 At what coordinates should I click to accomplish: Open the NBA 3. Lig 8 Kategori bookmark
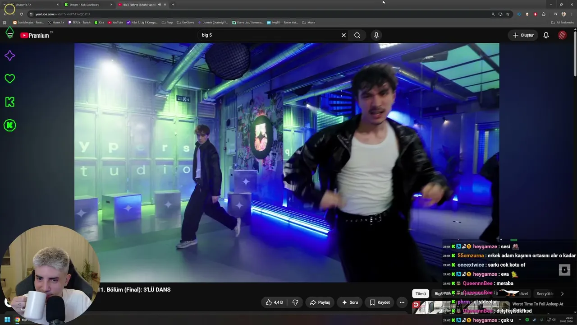142,22
